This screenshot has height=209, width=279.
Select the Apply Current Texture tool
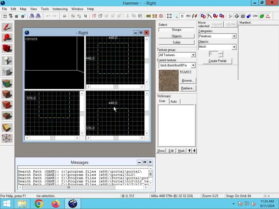tap(7, 94)
